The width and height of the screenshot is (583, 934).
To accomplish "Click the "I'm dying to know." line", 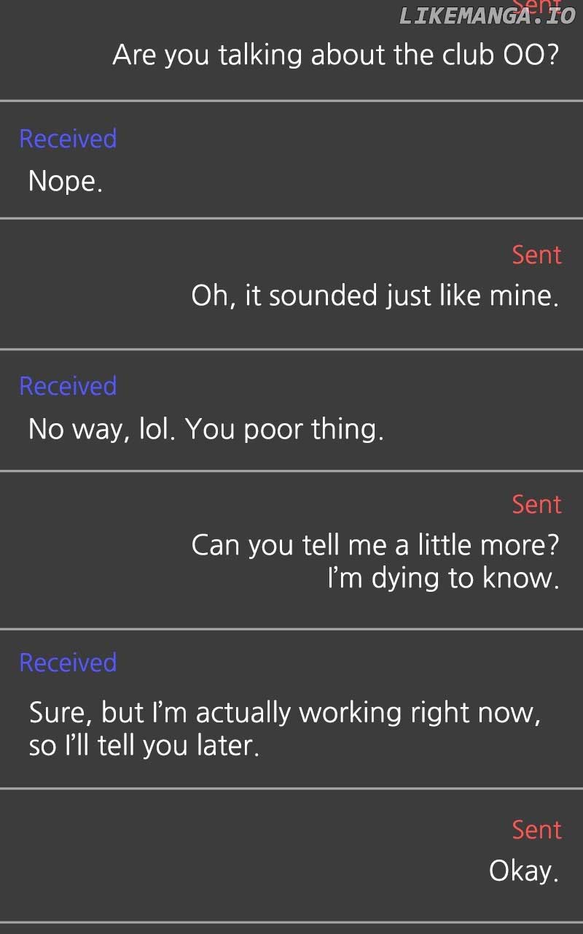I will [x=443, y=578].
